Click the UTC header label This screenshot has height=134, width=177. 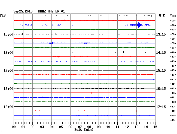point(162,16)
